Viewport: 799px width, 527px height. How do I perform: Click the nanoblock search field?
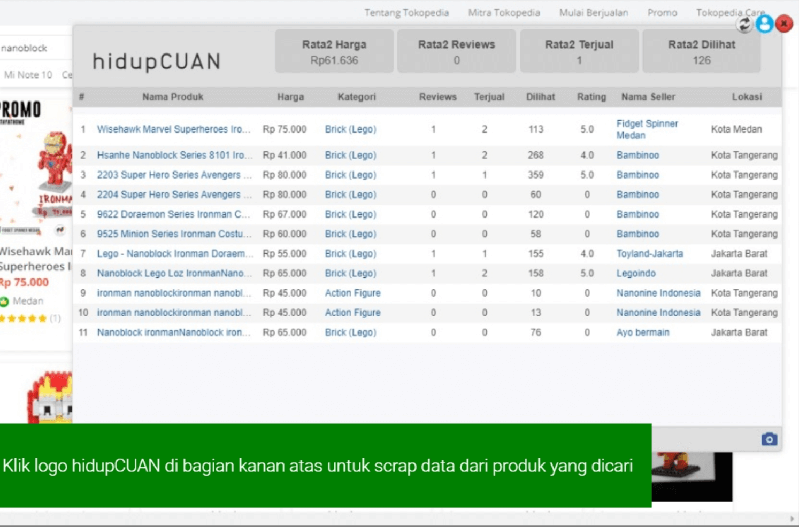[x=35, y=48]
